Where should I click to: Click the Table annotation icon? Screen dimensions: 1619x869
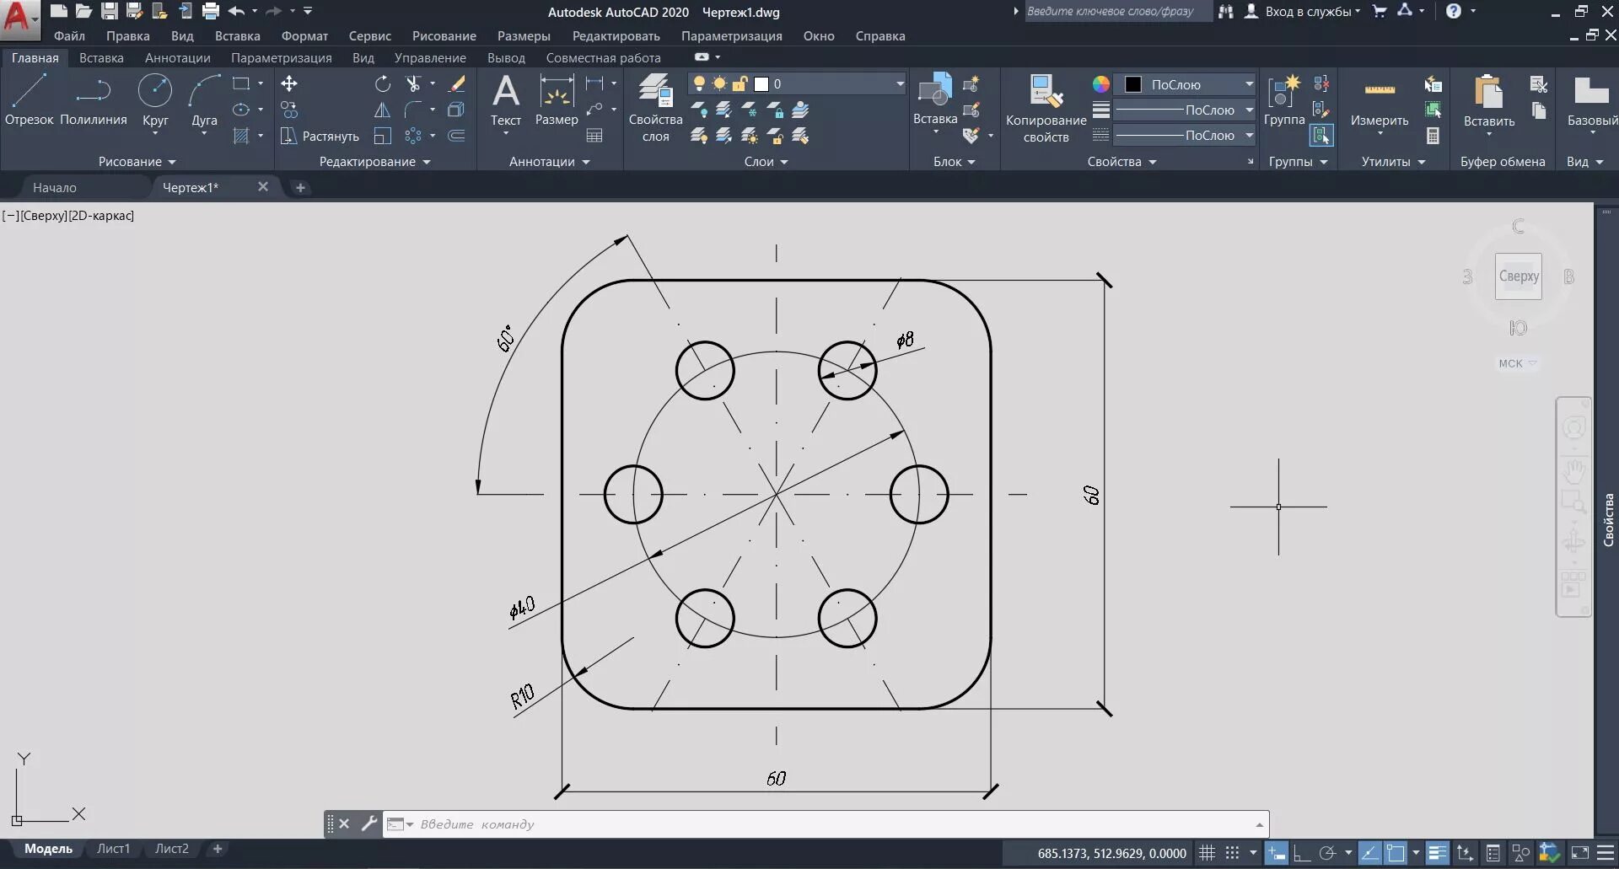point(594,136)
